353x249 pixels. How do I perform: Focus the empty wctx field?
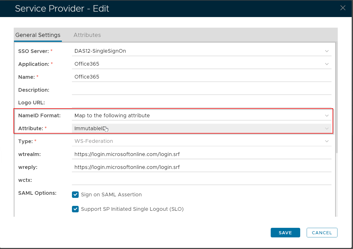(201, 180)
